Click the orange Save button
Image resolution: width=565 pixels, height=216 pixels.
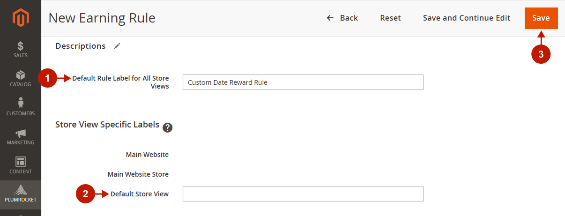[x=541, y=18]
